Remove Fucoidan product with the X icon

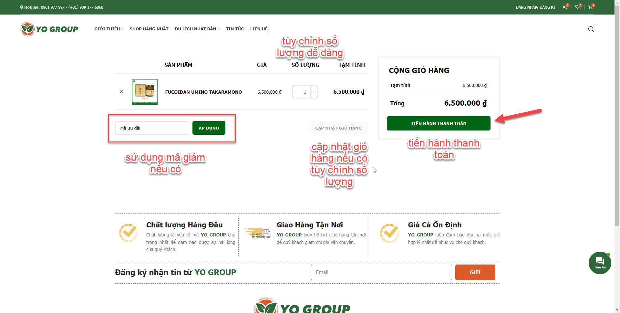121,92
